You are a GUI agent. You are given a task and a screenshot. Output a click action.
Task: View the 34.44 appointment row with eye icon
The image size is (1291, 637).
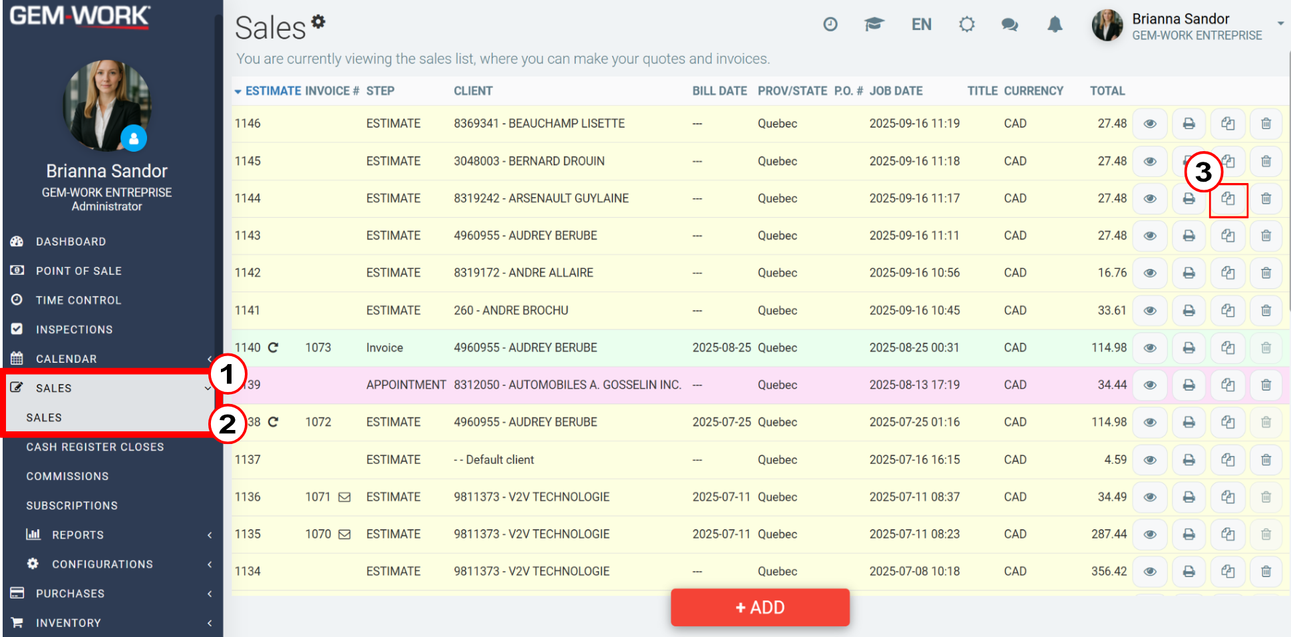coord(1150,385)
